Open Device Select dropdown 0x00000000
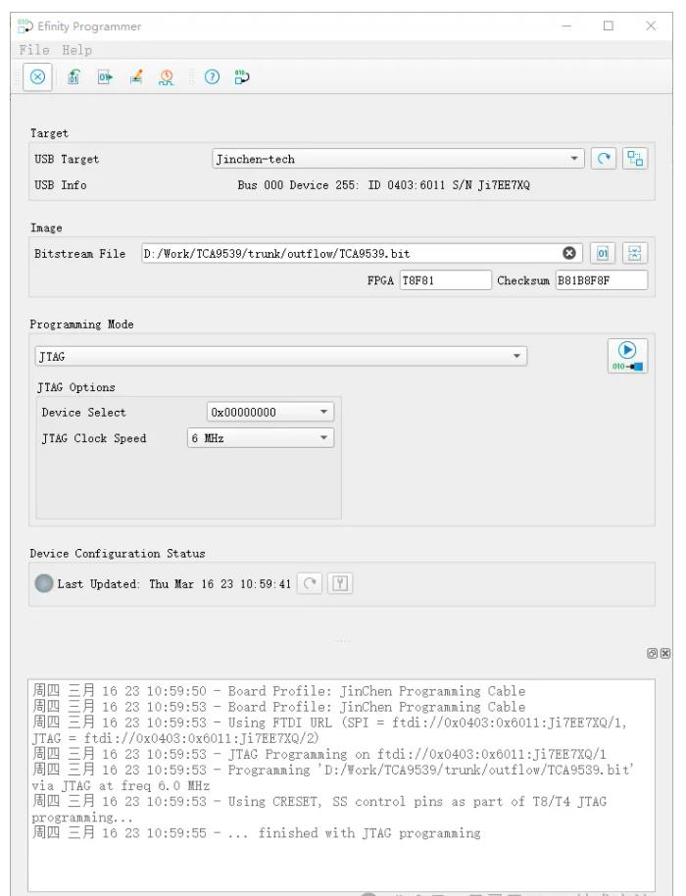The image size is (686, 896). [x=270, y=412]
